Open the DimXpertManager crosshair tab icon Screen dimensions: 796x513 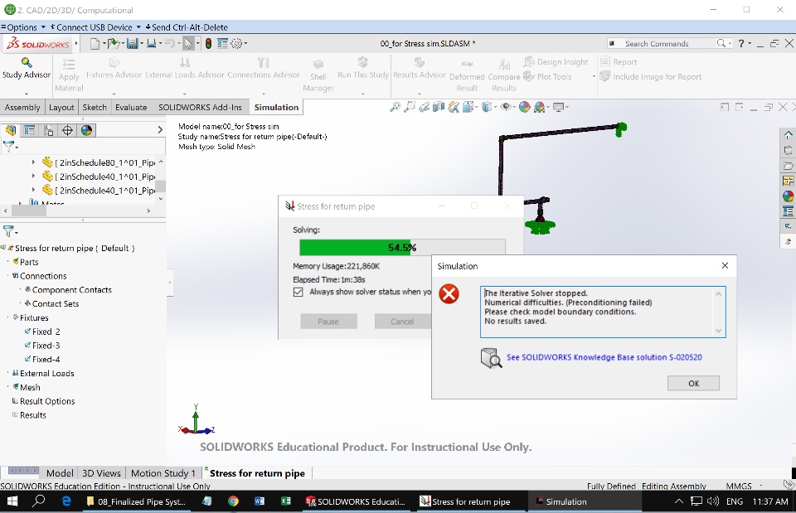pyautogui.click(x=67, y=130)
